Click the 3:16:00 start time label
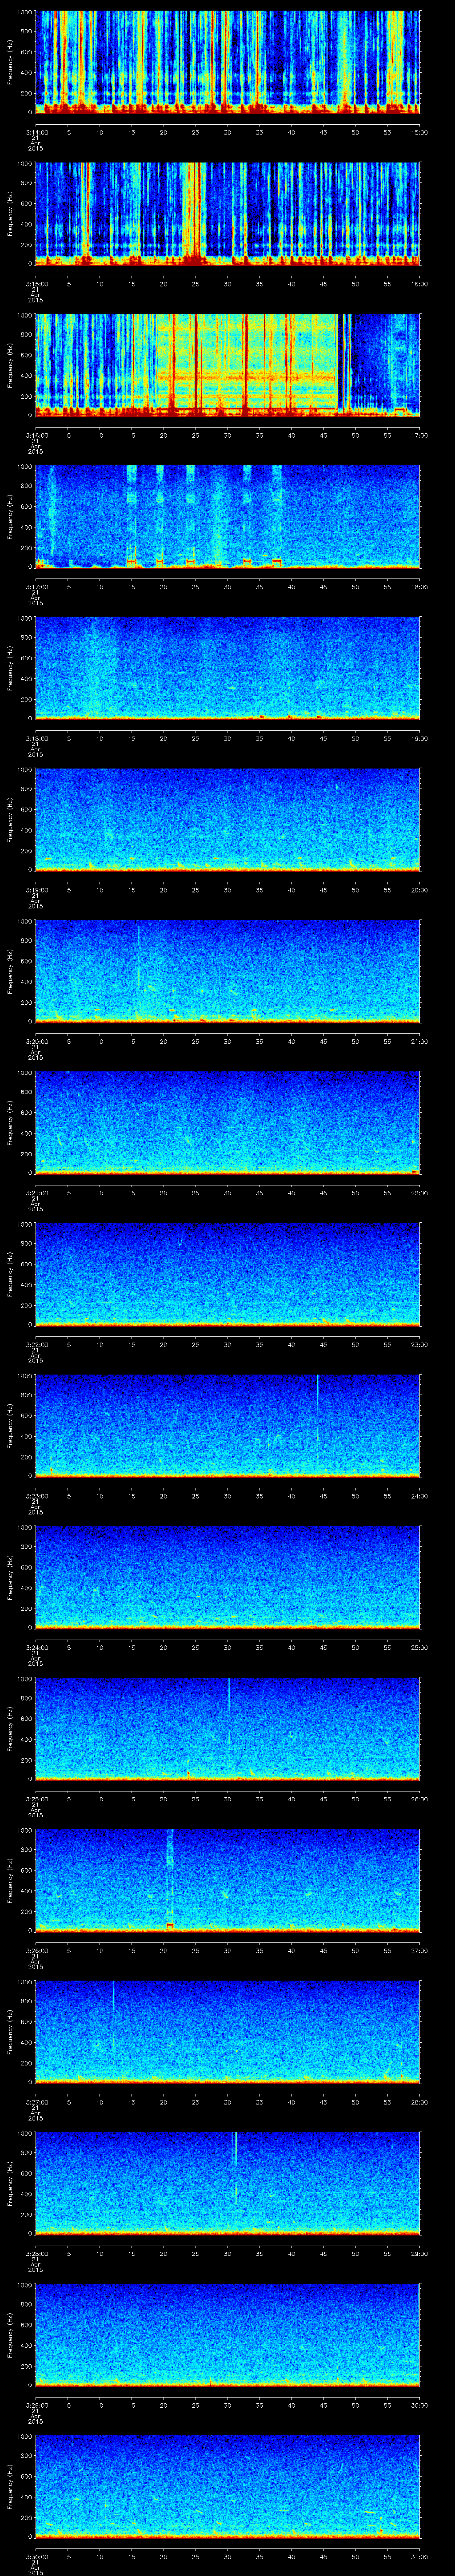 [36, 435]
